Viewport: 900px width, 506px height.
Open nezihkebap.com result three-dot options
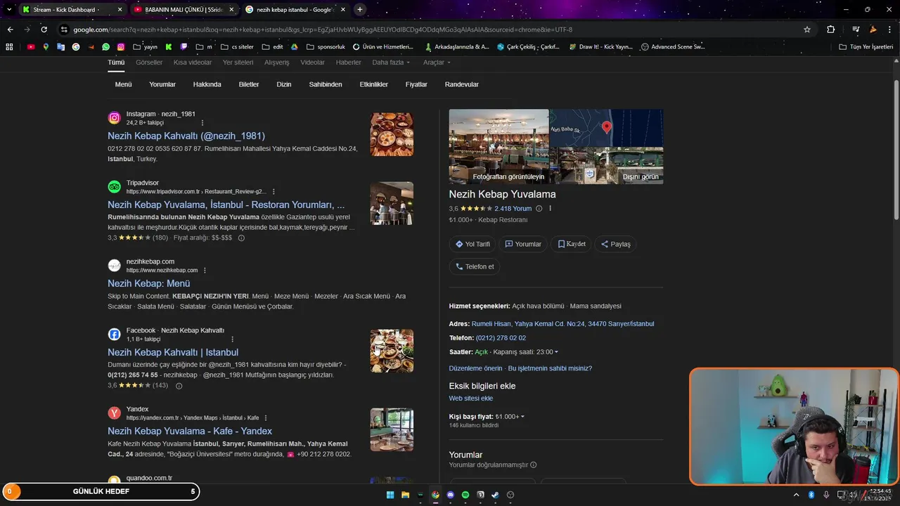click(x=205, y=271)
